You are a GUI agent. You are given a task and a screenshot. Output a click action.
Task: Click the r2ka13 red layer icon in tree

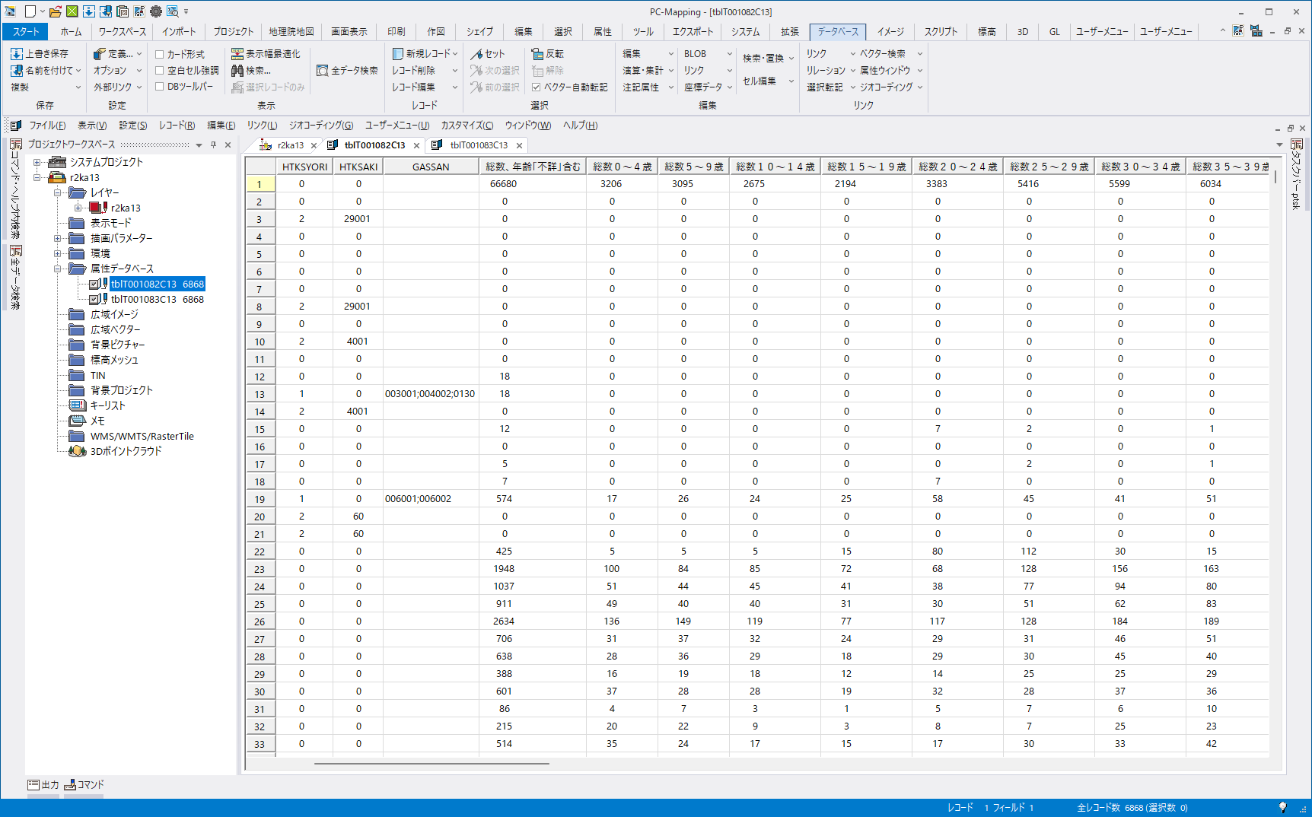click(97, 208)
